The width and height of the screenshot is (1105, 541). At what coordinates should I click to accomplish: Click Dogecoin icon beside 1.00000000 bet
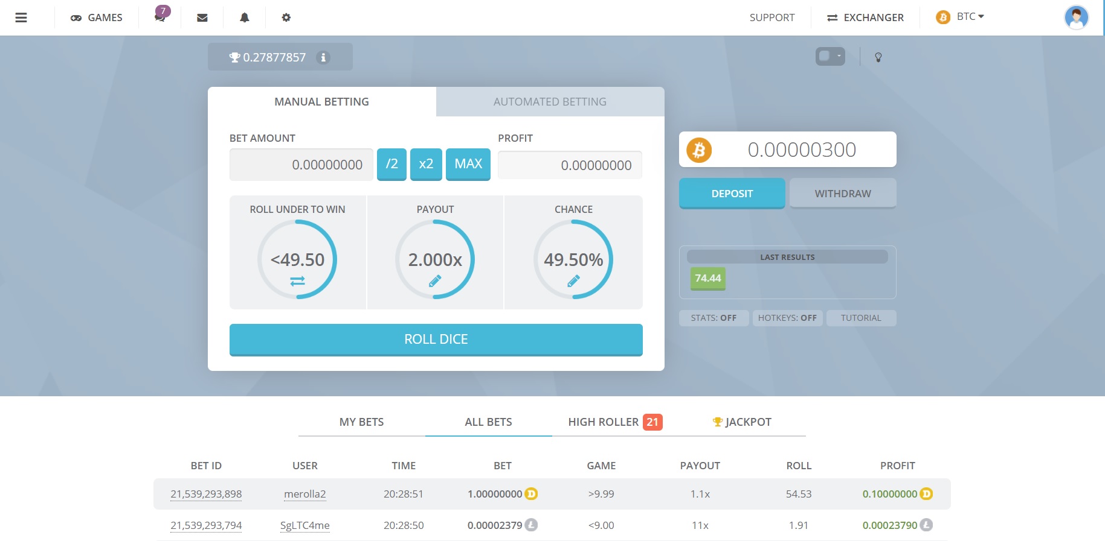(531, 494)
